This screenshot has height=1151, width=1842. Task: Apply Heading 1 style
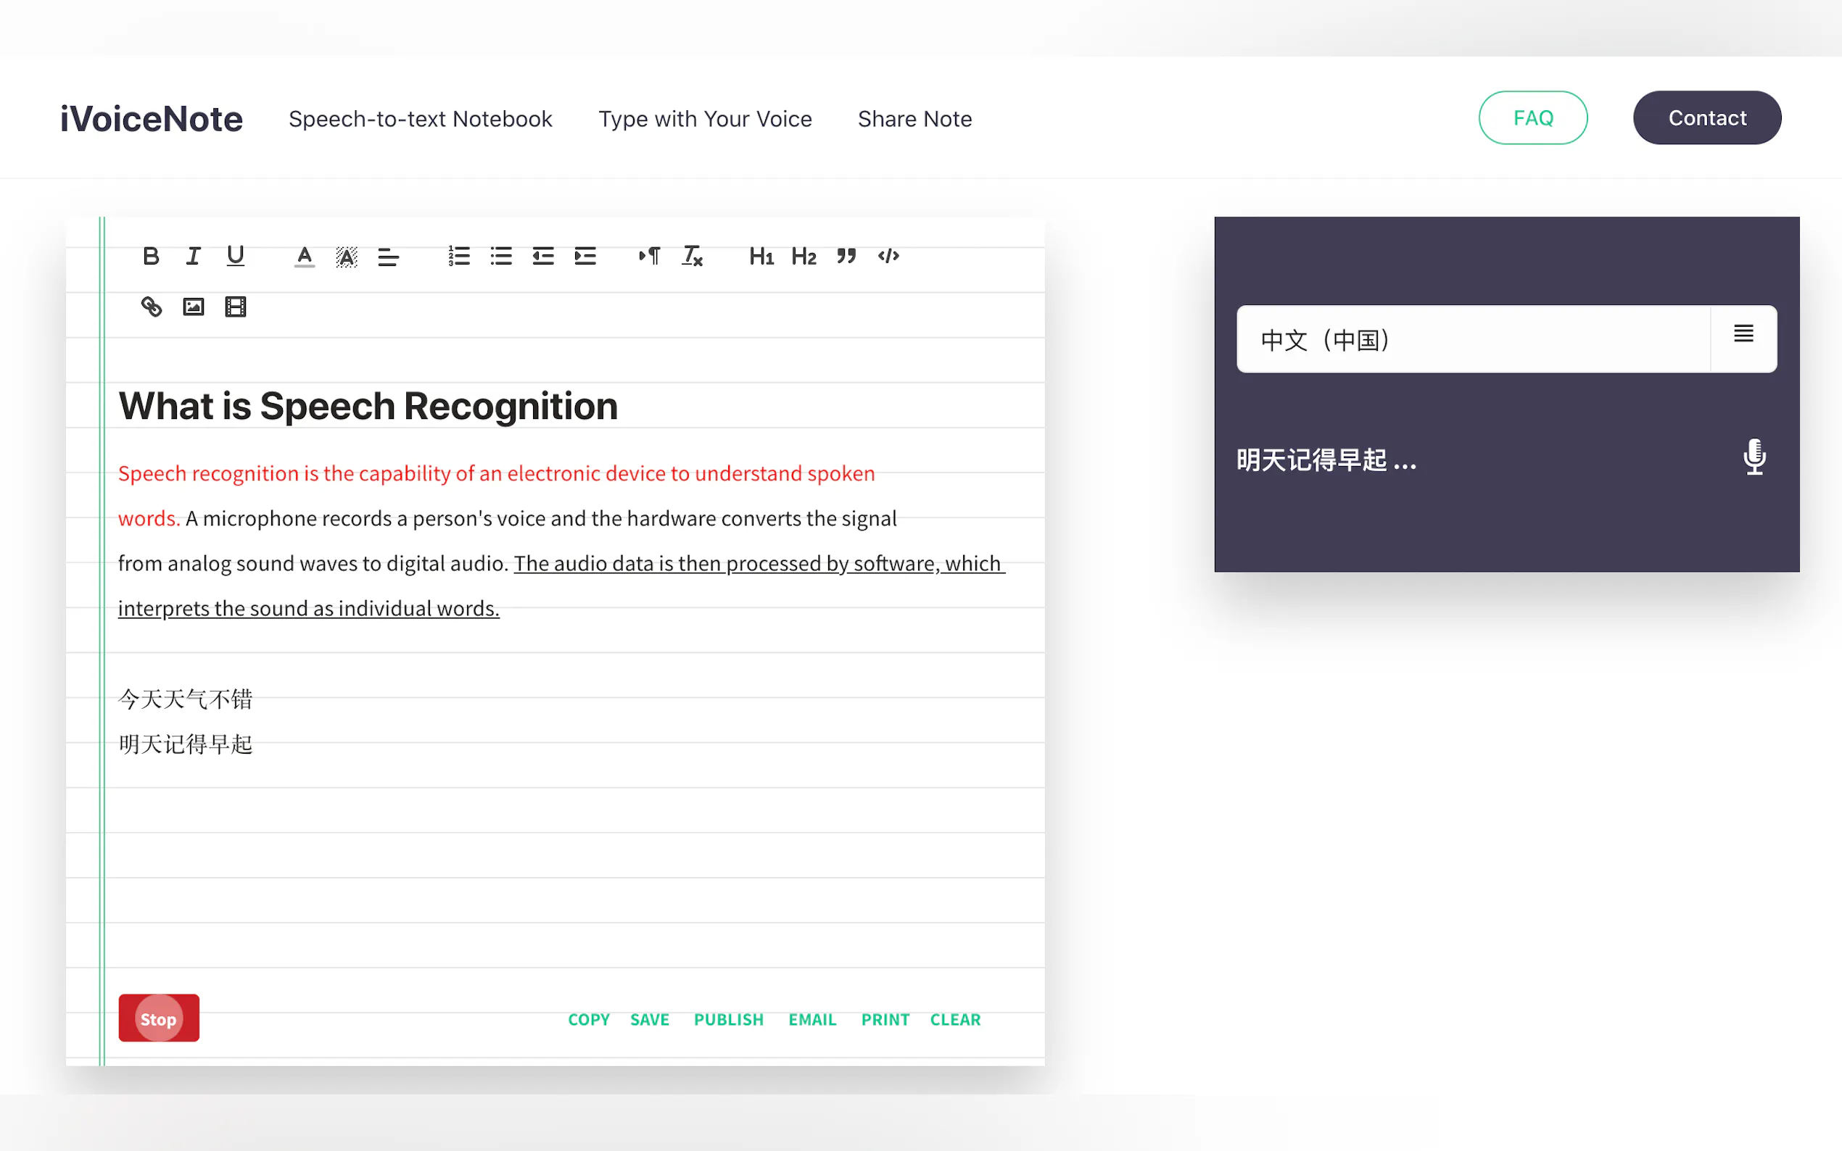pos(761,256)
